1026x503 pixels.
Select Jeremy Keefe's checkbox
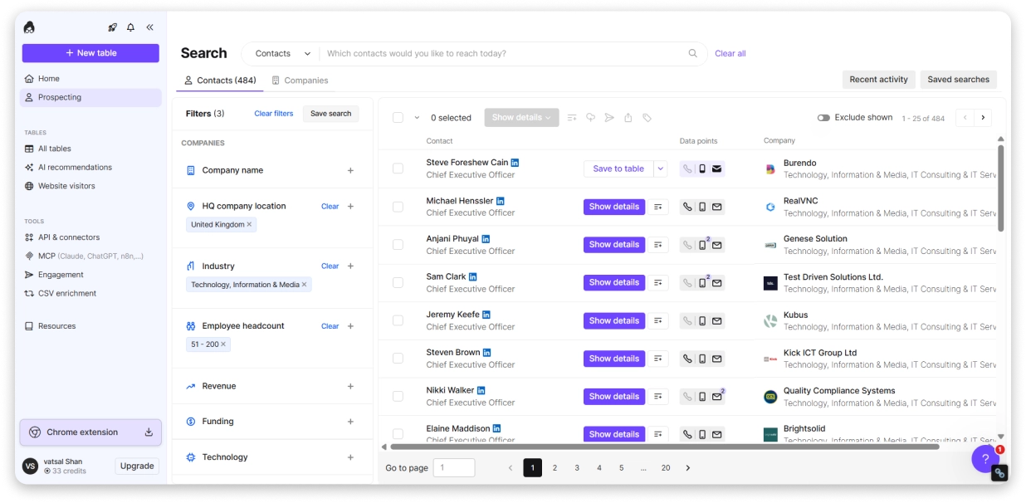(398, 320)
